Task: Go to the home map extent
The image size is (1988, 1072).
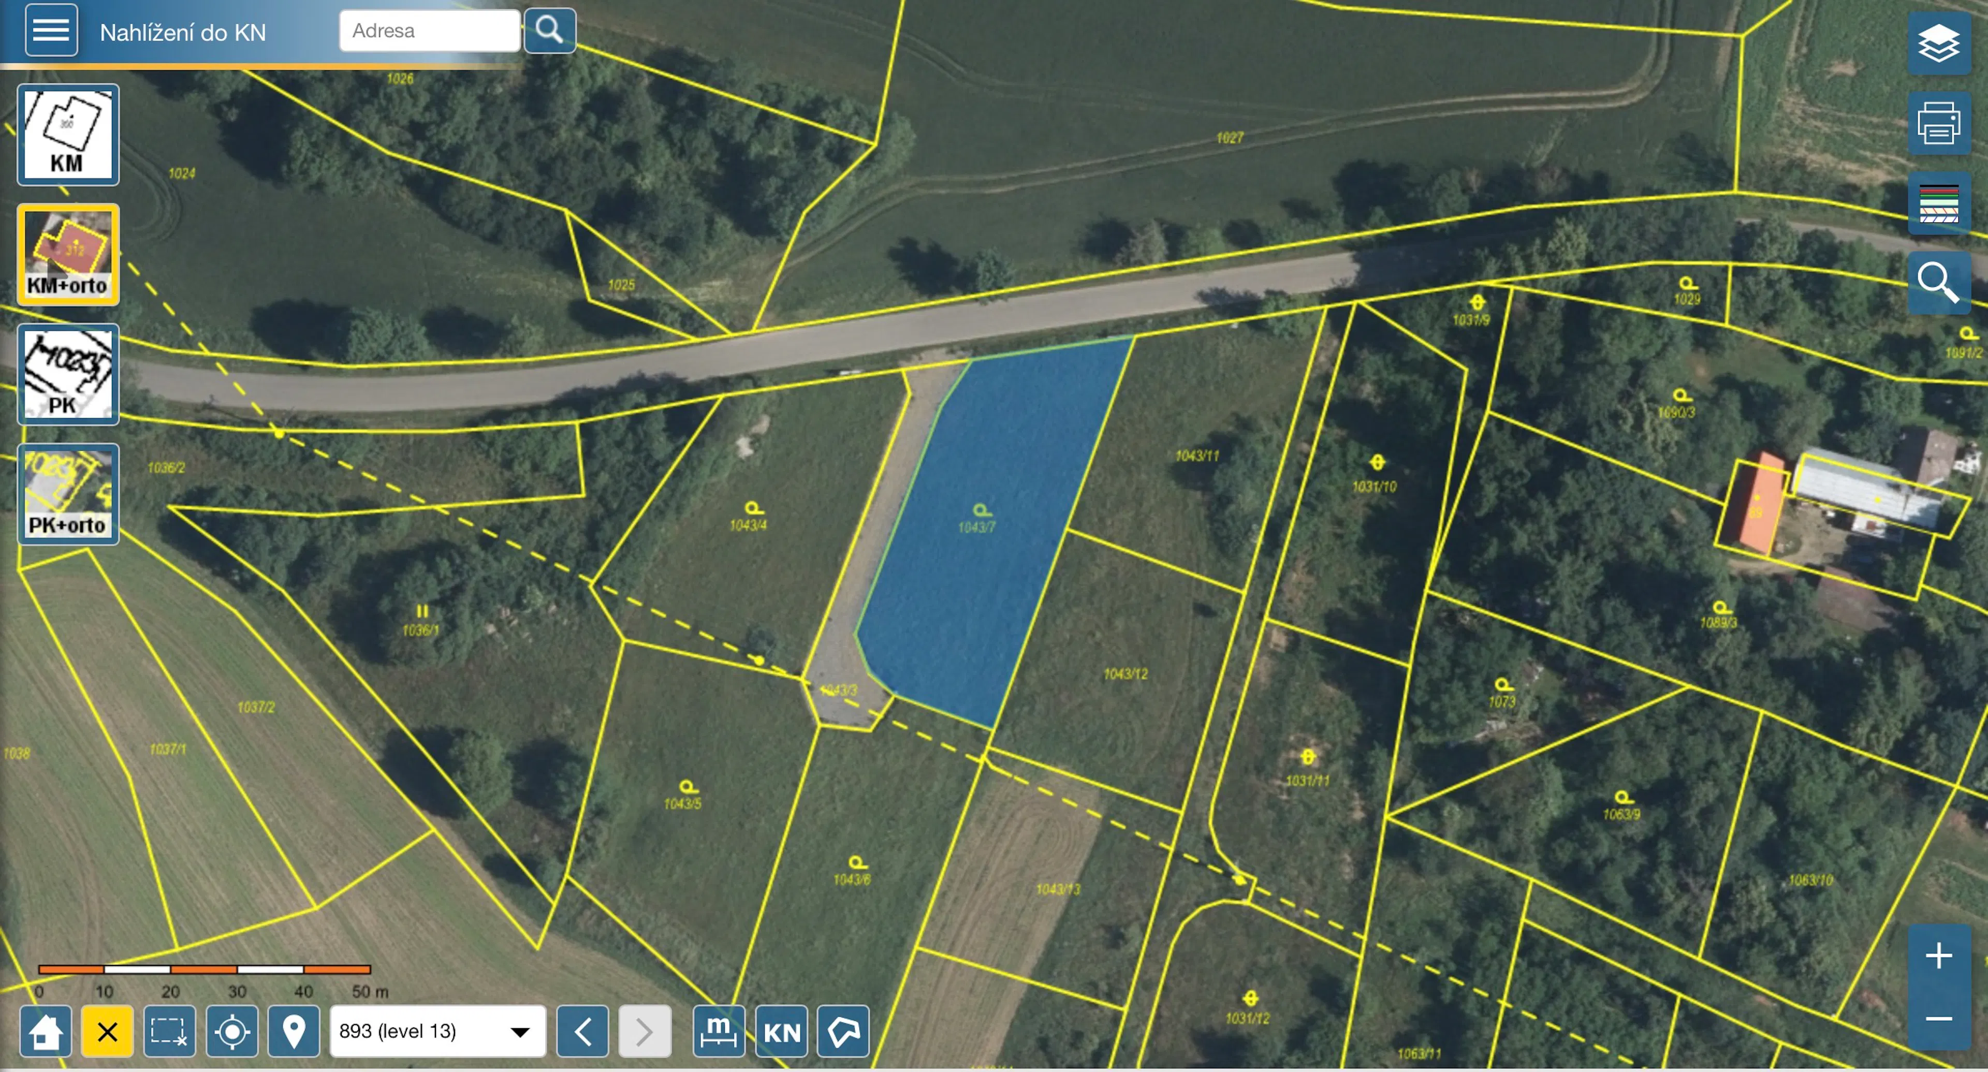Action: (46, 1031)
